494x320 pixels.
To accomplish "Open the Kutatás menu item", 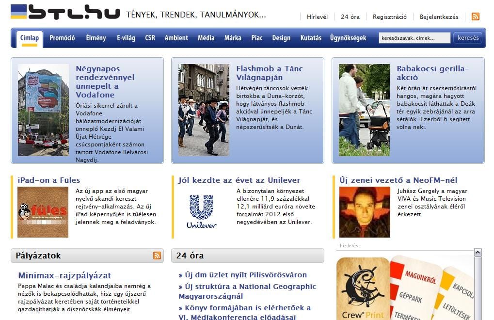I will click(311, 38).
